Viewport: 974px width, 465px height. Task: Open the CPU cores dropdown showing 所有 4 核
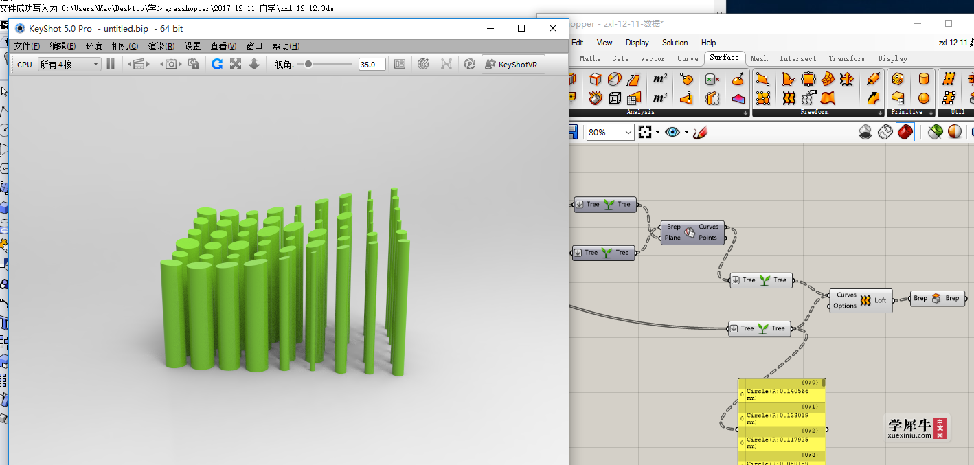point(69,64)
